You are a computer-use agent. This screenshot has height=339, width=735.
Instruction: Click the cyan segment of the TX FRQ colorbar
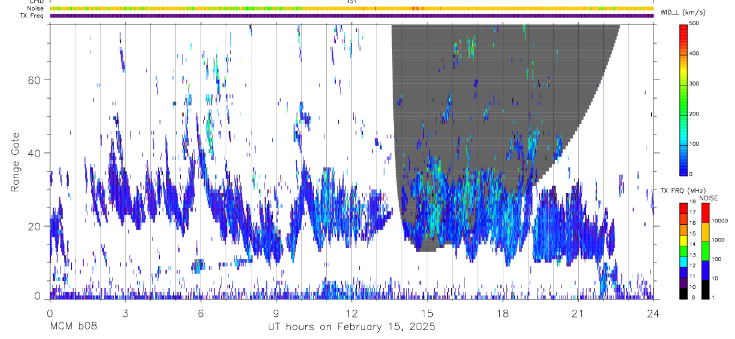point(683,261)
